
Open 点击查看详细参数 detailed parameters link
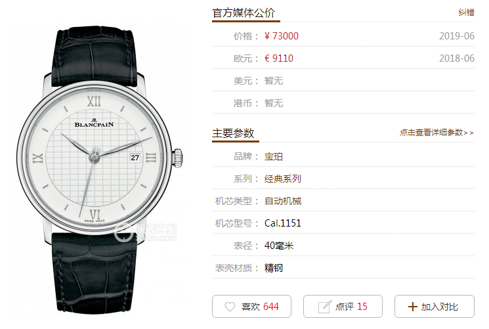point(436,133)
